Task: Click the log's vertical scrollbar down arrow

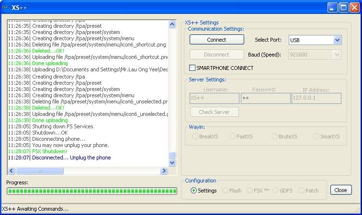Action: coord(172,163)
